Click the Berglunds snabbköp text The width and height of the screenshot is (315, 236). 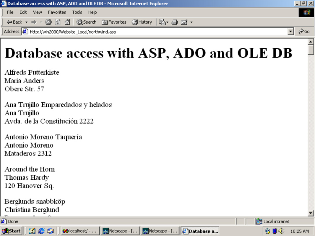pos(35,202)
